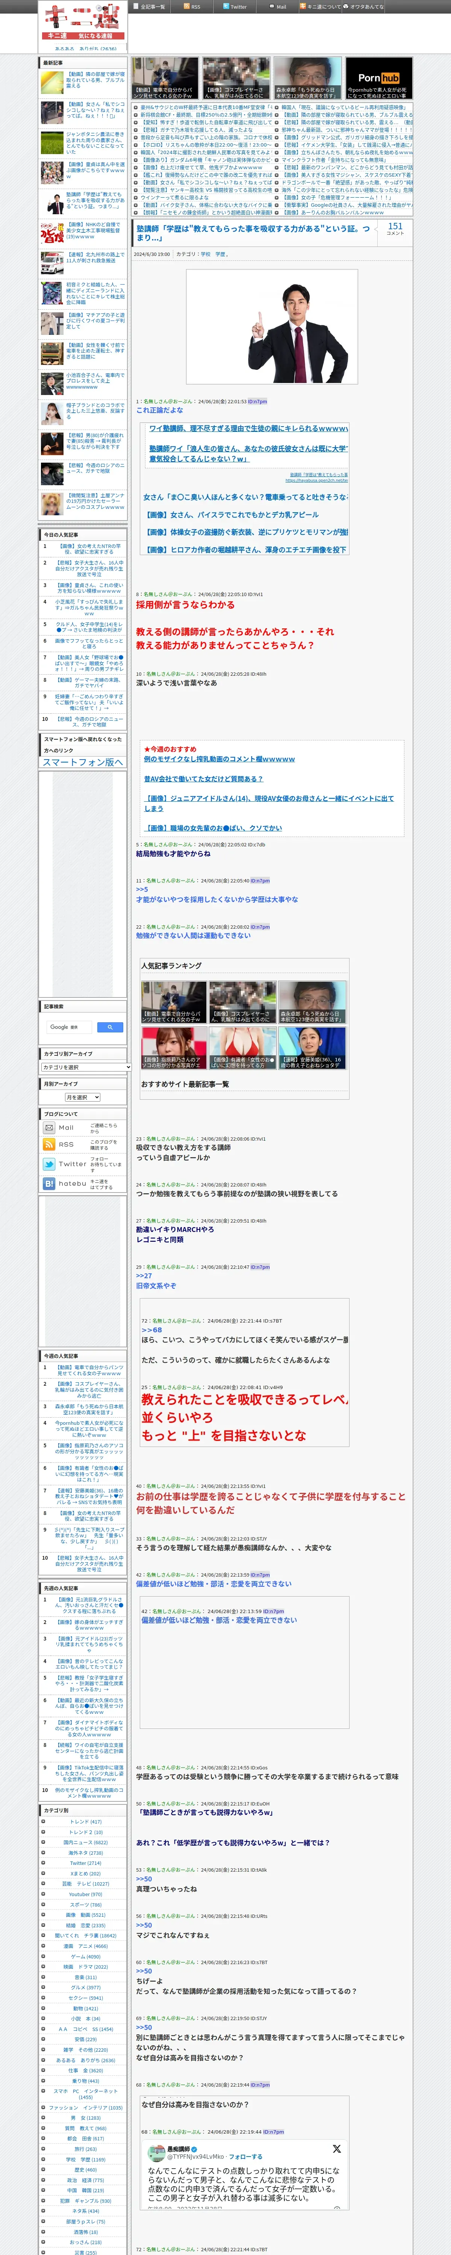This screenshot has height=2255, width=451.
Task: Open the 森永卓郎 thumbnail in top banner
Action: pos(307,78)
